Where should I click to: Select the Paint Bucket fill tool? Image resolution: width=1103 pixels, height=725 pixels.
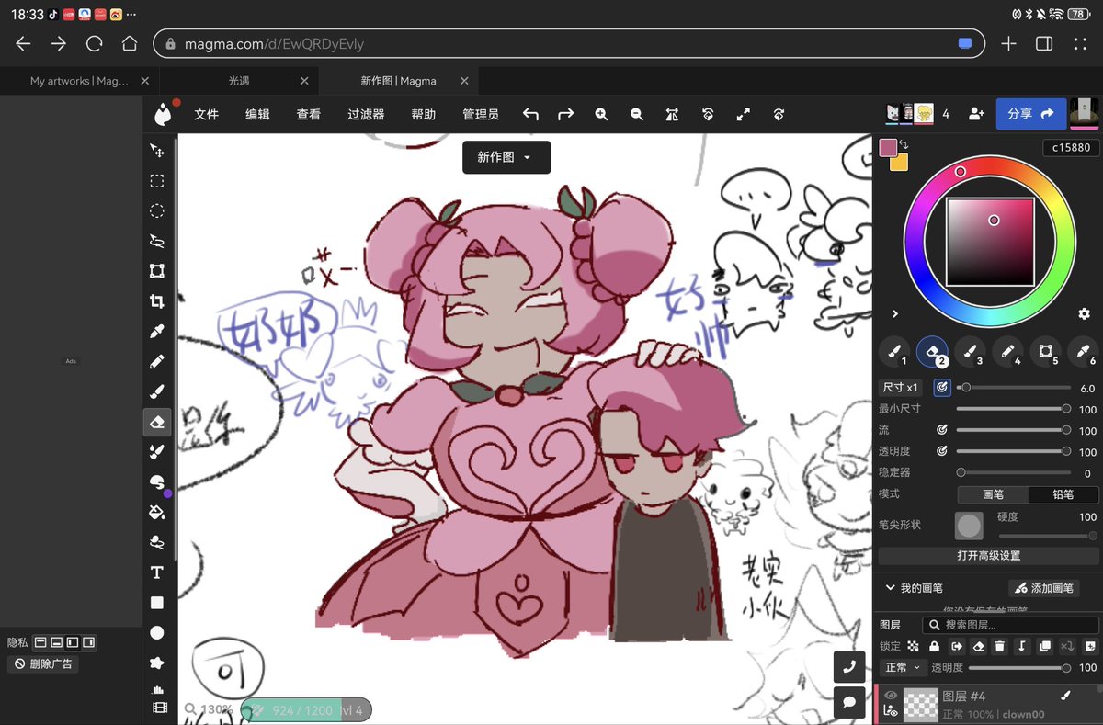[157, 512]
